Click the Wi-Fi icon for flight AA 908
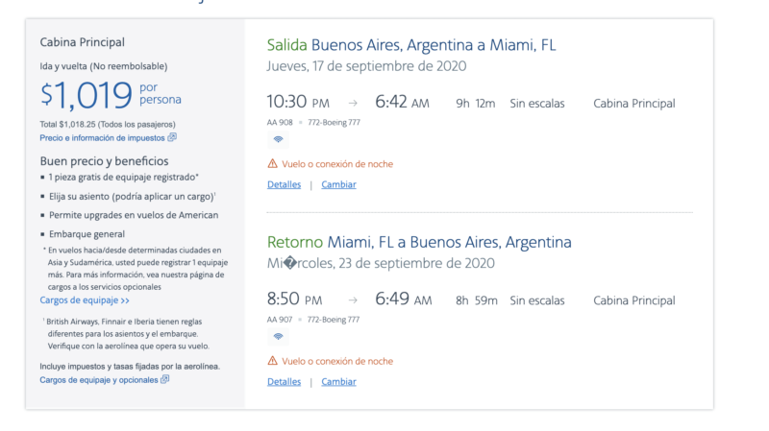The image size is (769, 431). [278, 139]
